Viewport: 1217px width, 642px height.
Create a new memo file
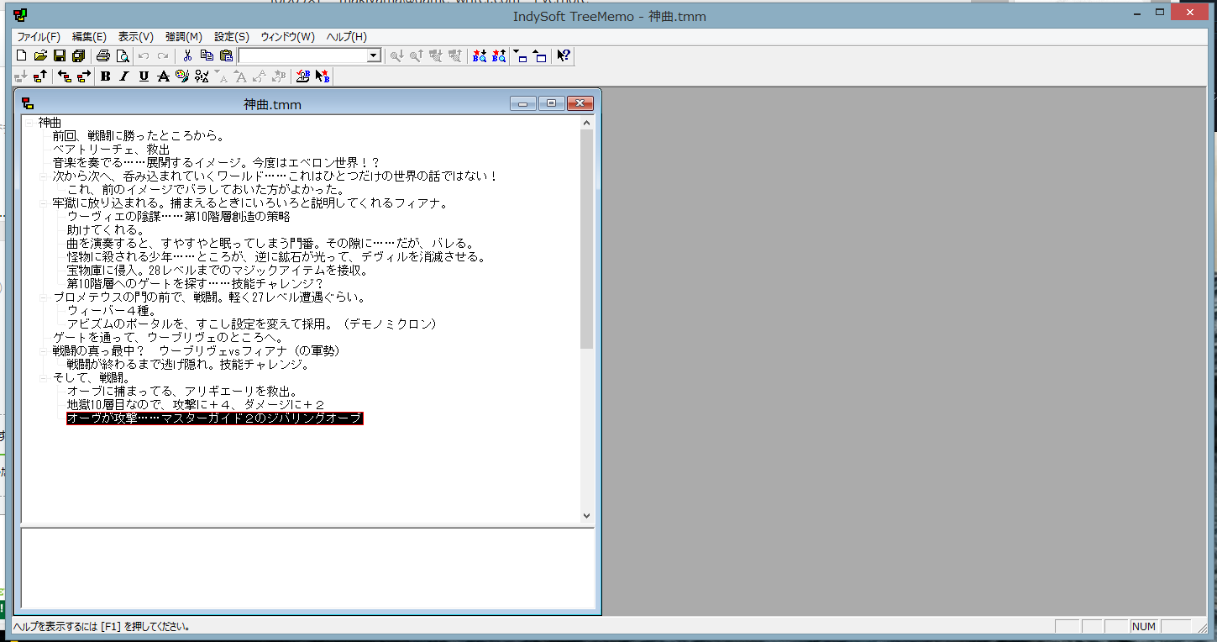coord(22,56)
